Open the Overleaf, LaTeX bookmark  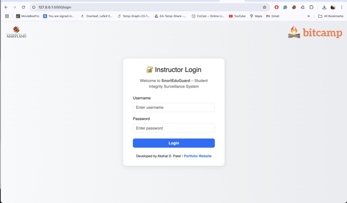(x=97, y=16)
